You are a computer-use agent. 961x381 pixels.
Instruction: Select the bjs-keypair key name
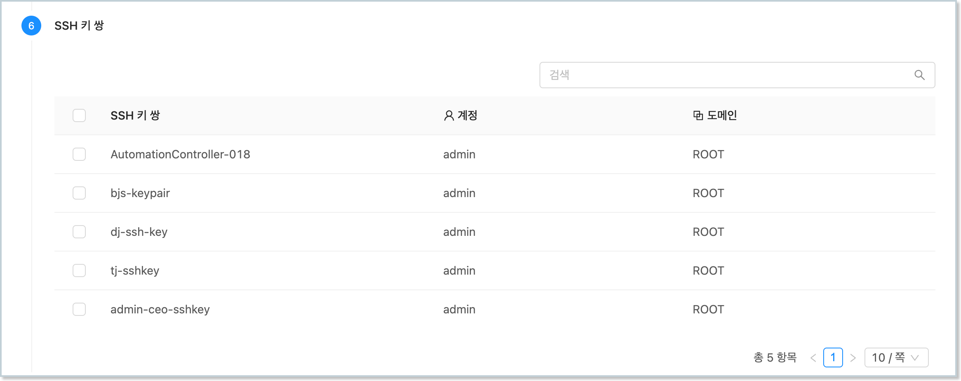point(140,193)
